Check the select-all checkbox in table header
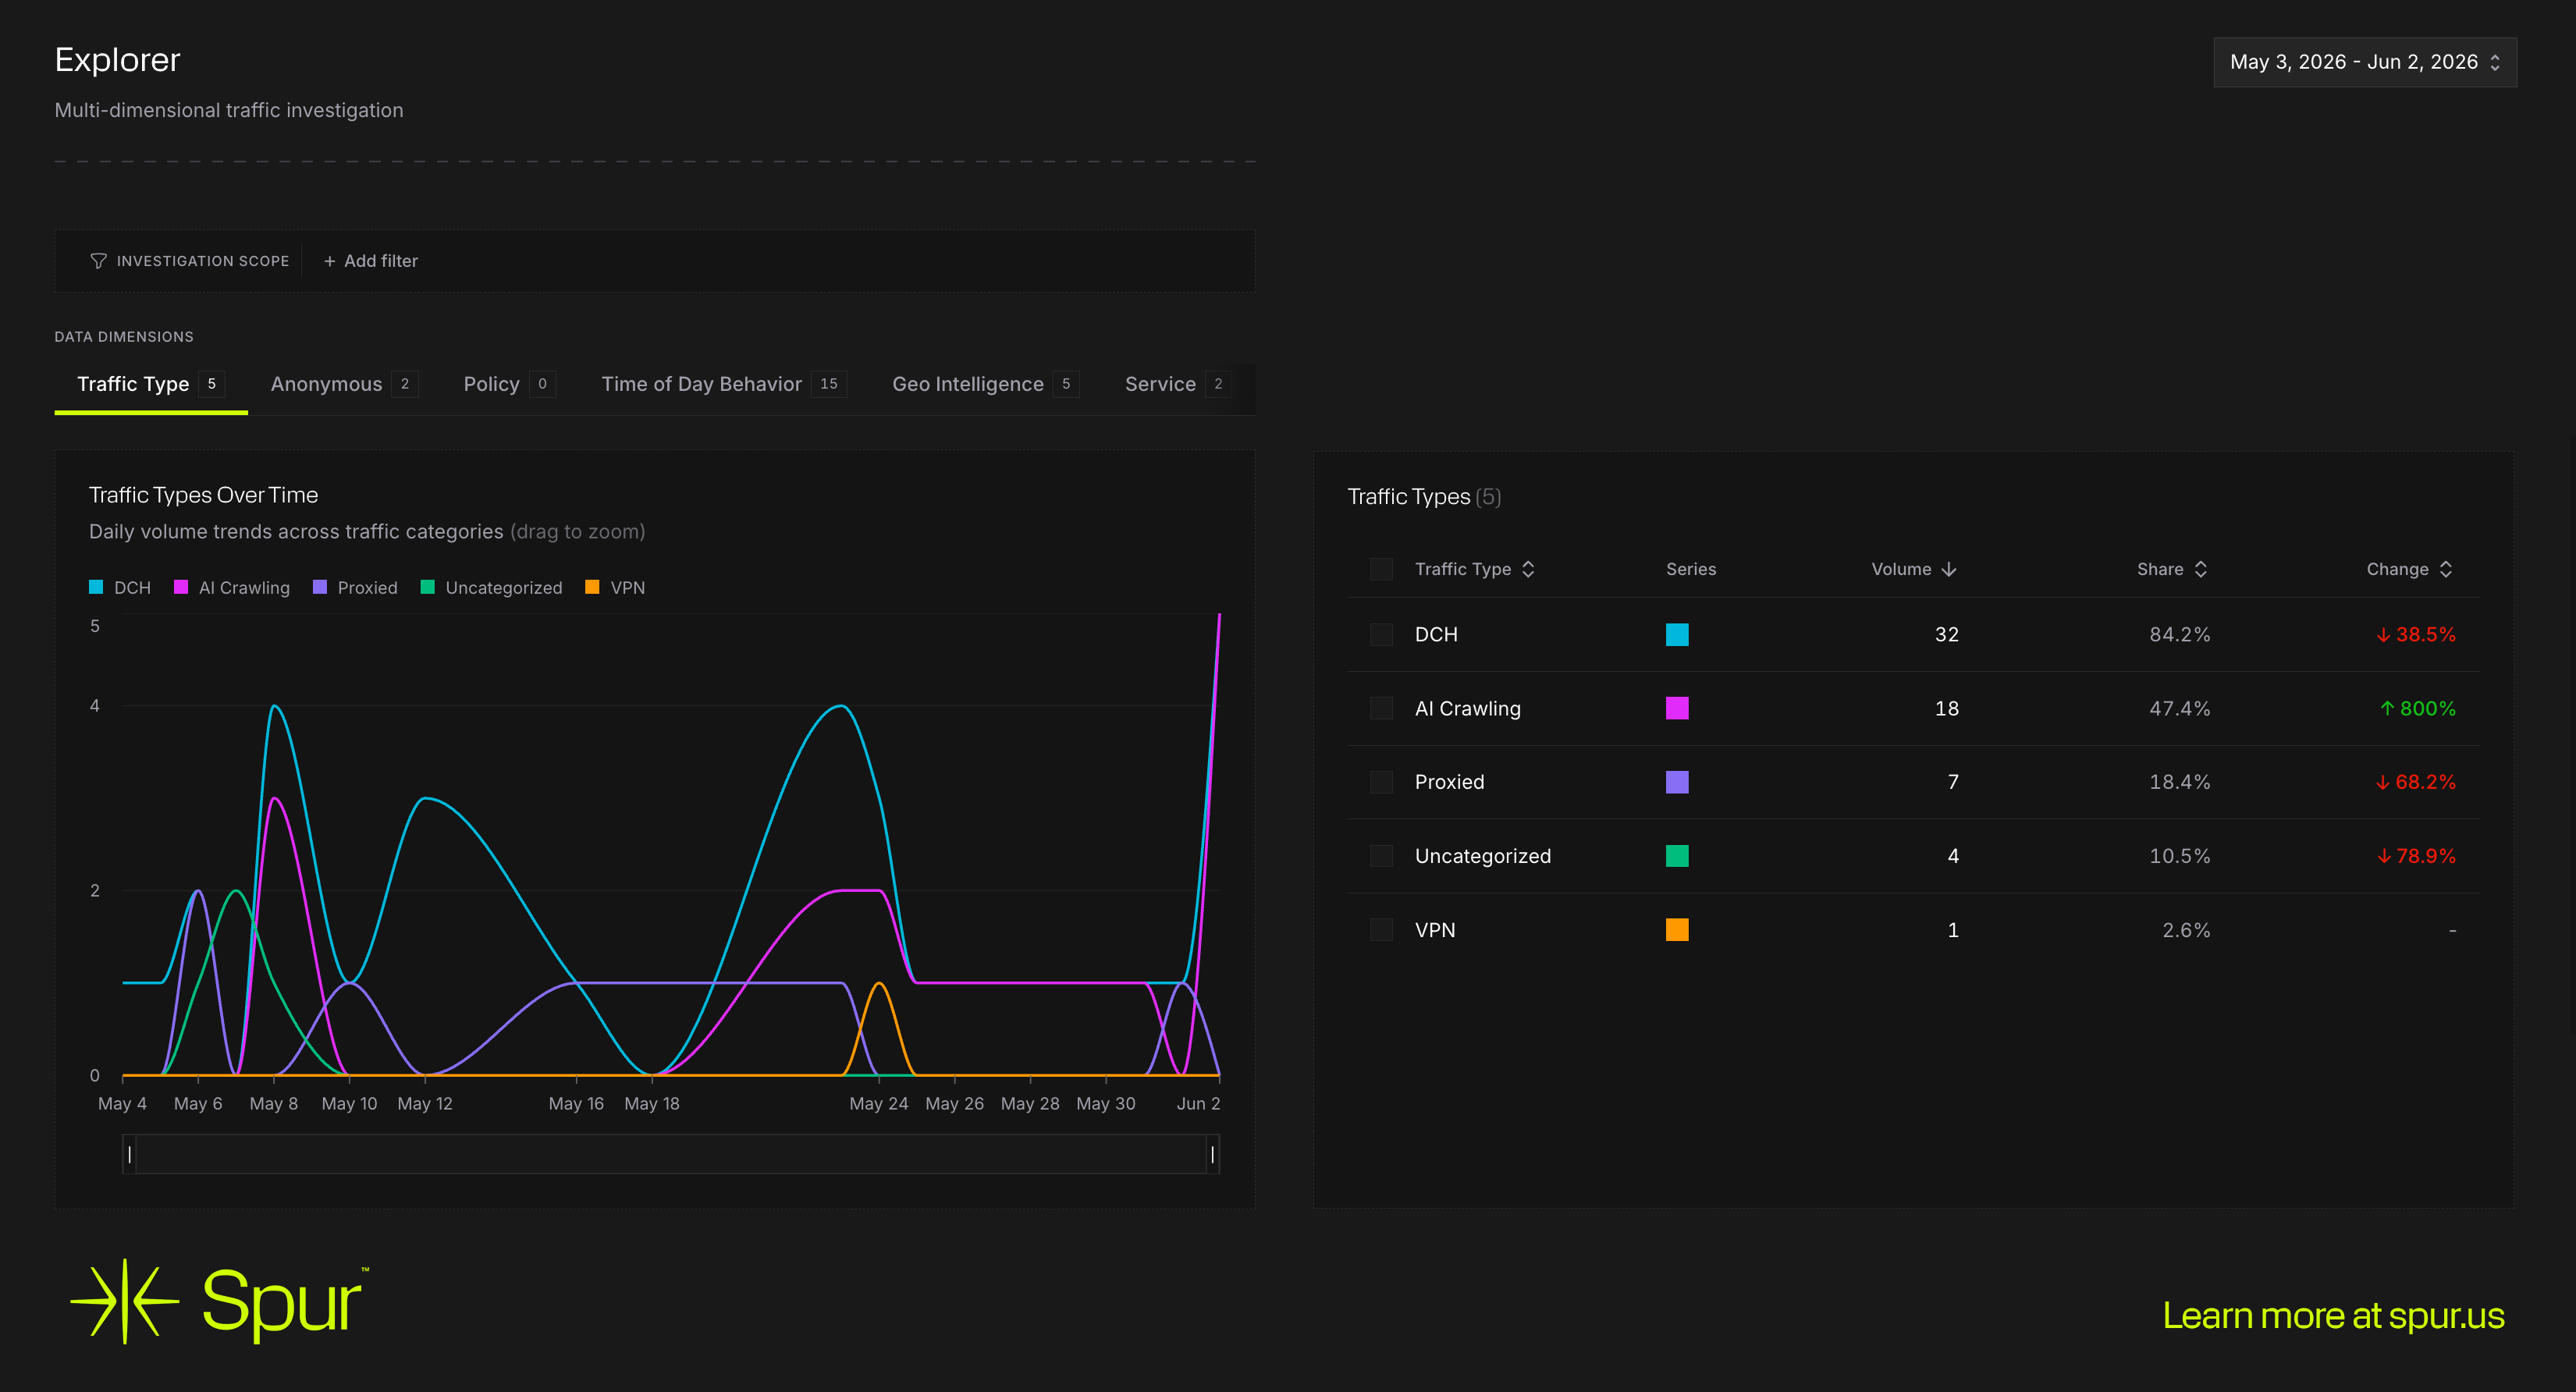This screenshot has width=2576, height=1392. (x=1381, y=569)
